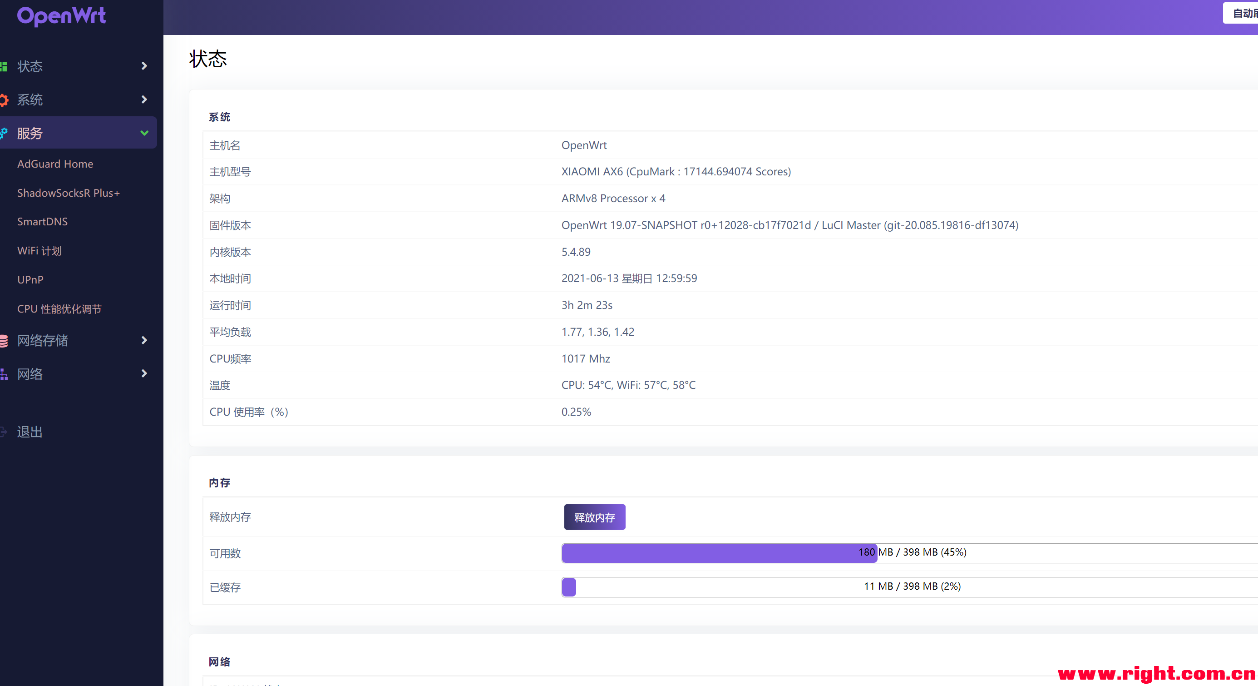Open ShadowSocksR Plus+ service page

click(x=69, y=193)
